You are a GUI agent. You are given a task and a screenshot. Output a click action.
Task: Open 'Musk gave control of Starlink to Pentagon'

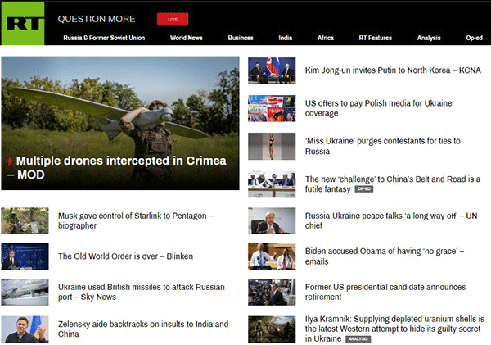point(136,220)
